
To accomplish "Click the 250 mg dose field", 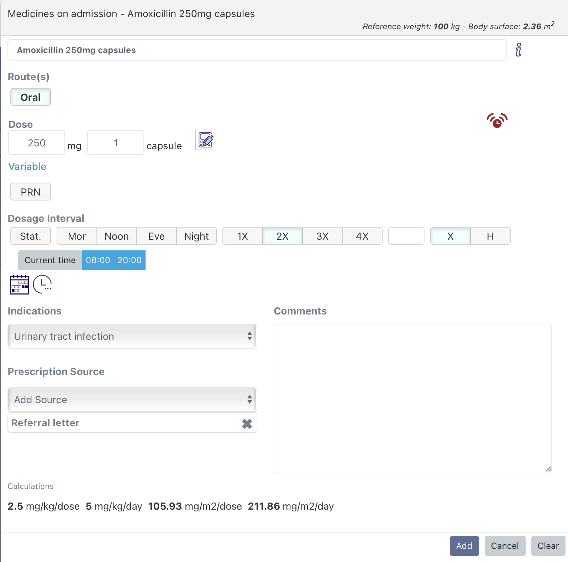I will tap(37, 143).
